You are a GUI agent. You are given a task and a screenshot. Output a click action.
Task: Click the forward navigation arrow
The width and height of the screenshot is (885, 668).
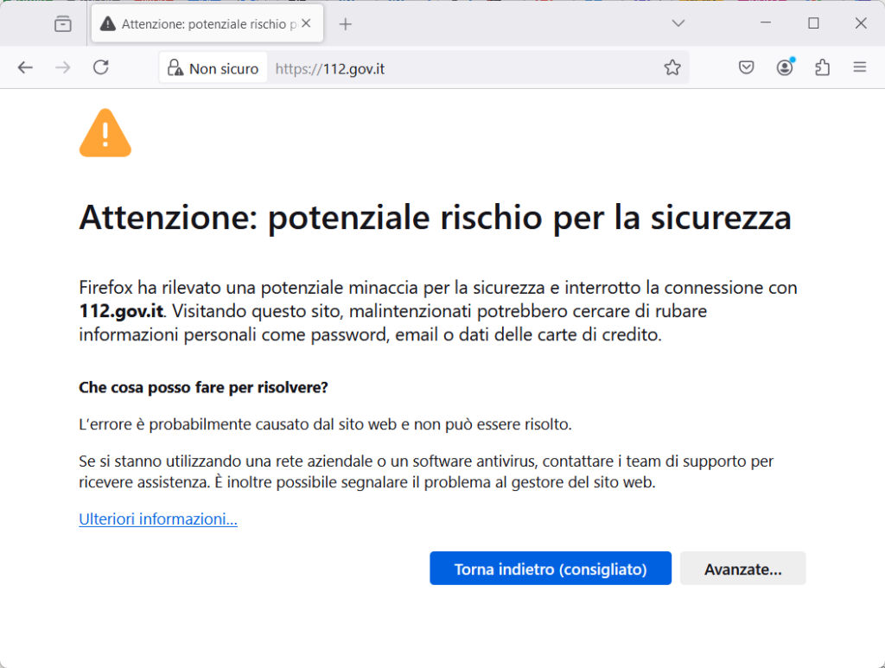(62, 67)
